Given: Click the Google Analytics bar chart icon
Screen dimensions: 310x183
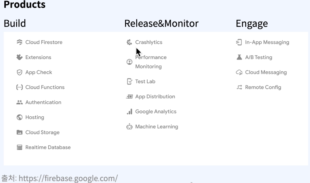Looking at the screenshot, I should tap(129, 112).
